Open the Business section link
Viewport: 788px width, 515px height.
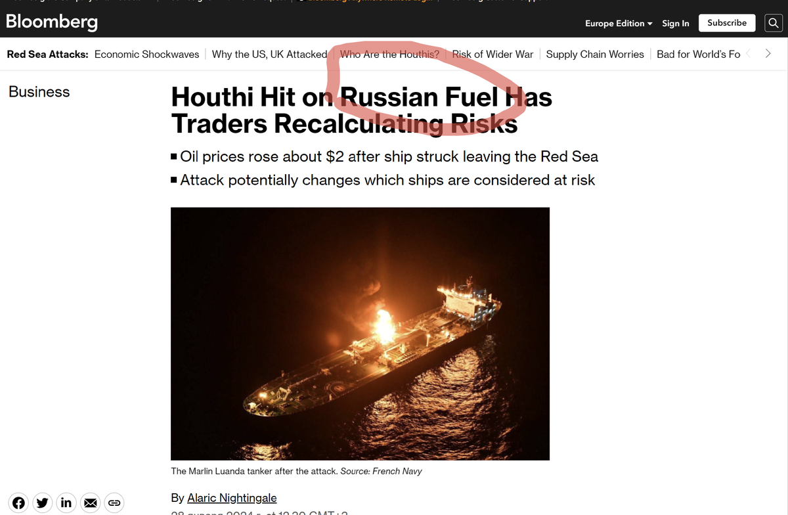tap(39, 92)
